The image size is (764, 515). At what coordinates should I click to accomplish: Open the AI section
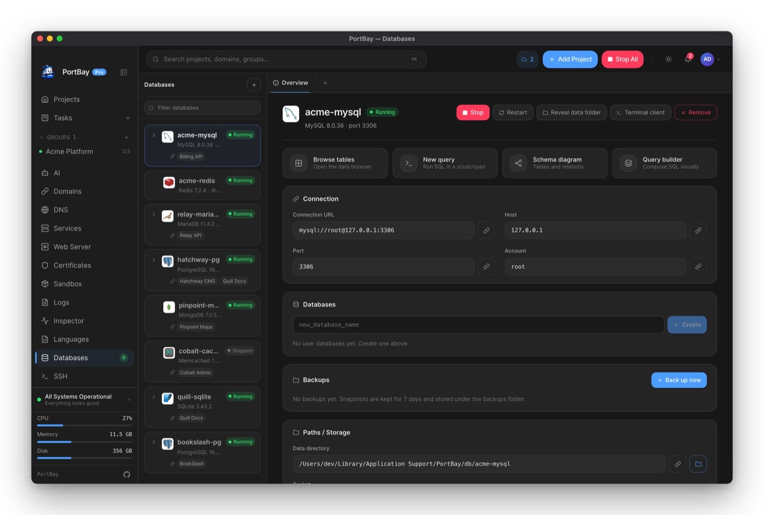pyautogui.click(x=85, y=173)
